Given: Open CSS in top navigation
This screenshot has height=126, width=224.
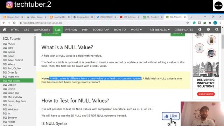Looking at the screenshot, I should [x=27, y=29].
